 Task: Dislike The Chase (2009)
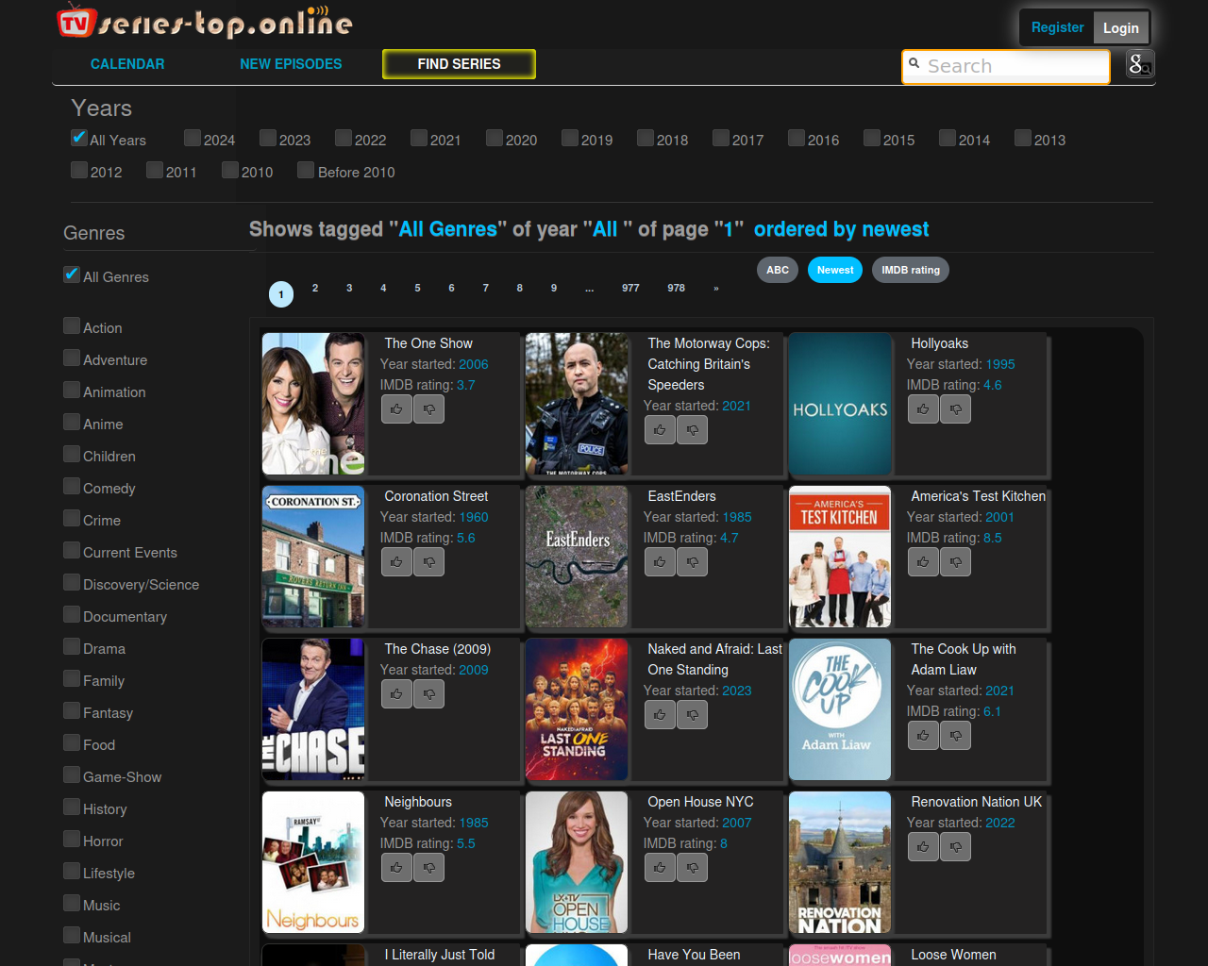429,694
